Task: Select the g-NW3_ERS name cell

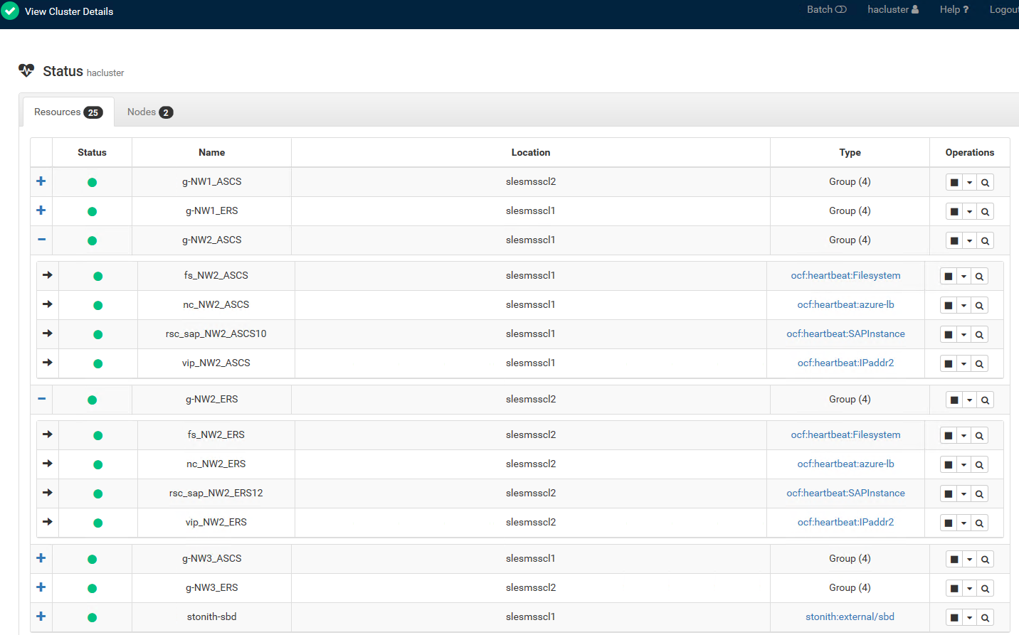Action: point(212,587)
